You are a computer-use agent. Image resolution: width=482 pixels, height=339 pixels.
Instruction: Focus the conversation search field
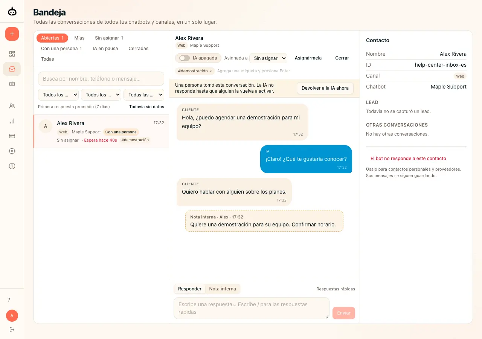[101, 79]
